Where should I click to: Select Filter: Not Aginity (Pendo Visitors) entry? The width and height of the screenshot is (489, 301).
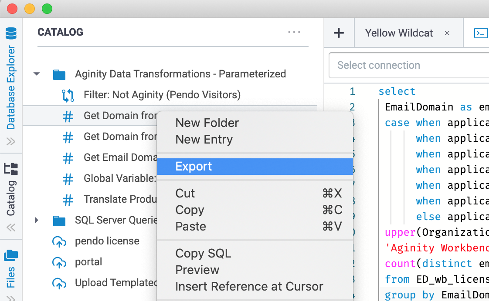tap(162, 95)
